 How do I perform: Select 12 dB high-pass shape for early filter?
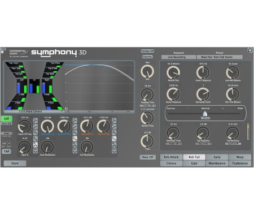pyautogui.click(x=75, y=121)
